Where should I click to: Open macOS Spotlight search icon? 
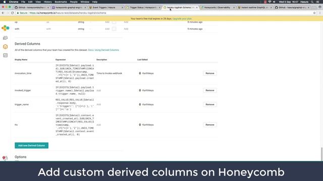pyautogui.click(x=312, y=2)
